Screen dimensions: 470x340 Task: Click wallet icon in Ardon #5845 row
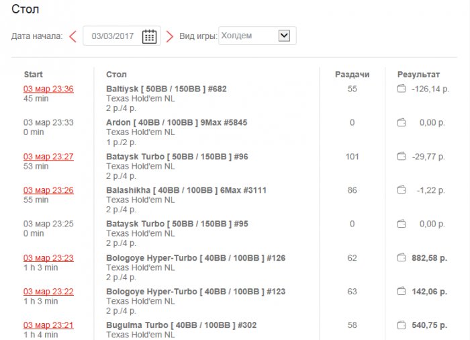click(x=402, y=122)
